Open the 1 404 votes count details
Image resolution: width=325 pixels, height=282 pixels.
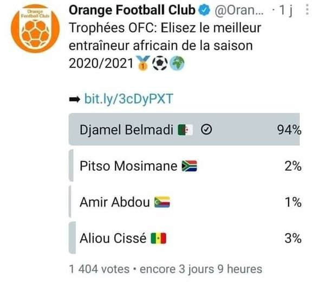(x=99, y=269)
